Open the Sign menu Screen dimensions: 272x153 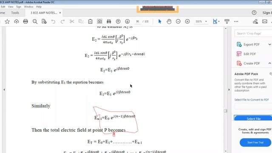pyautogui.click(x=19, y=7)
